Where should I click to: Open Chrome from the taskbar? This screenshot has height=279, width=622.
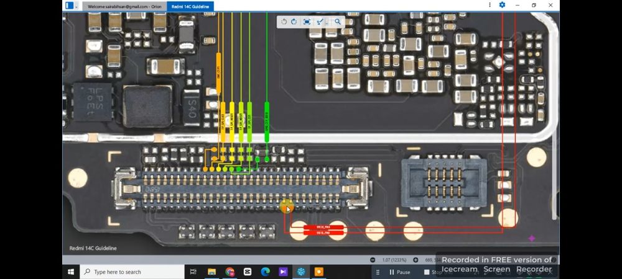tap(230, 272)
